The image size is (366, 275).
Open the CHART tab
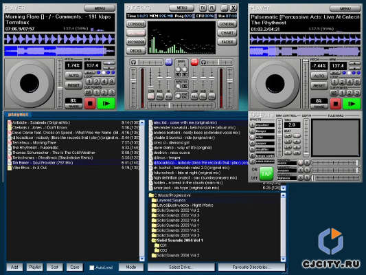[x=227, y=33]
